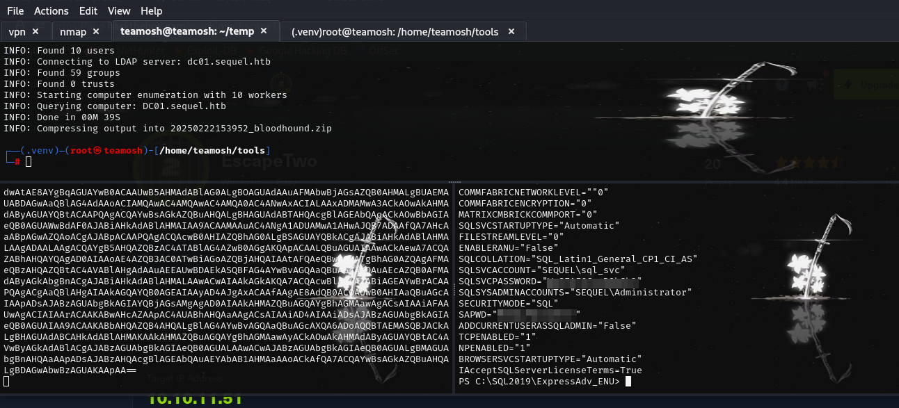Close the (.venv)root@teamosh tools tab
The image size is (899, 408).
click(511, 32)
